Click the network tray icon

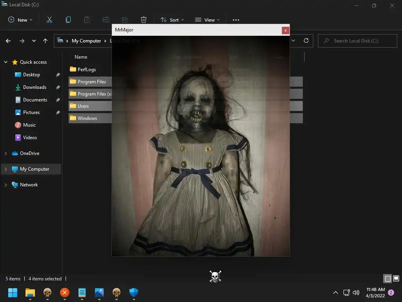346,293
